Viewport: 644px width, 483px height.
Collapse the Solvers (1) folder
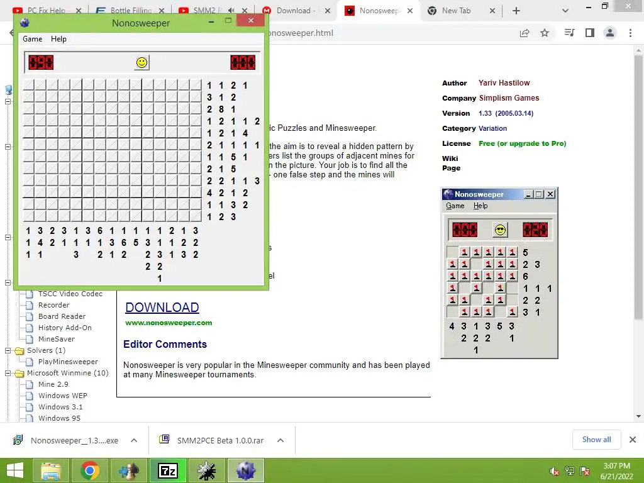coord(8,351)
